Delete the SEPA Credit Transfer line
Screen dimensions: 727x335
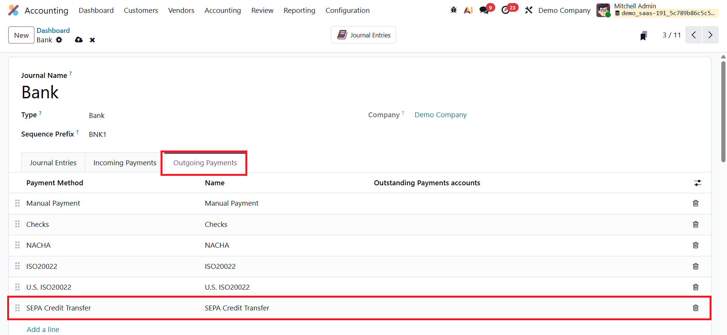pyautogui.click(x=696, y=308)
